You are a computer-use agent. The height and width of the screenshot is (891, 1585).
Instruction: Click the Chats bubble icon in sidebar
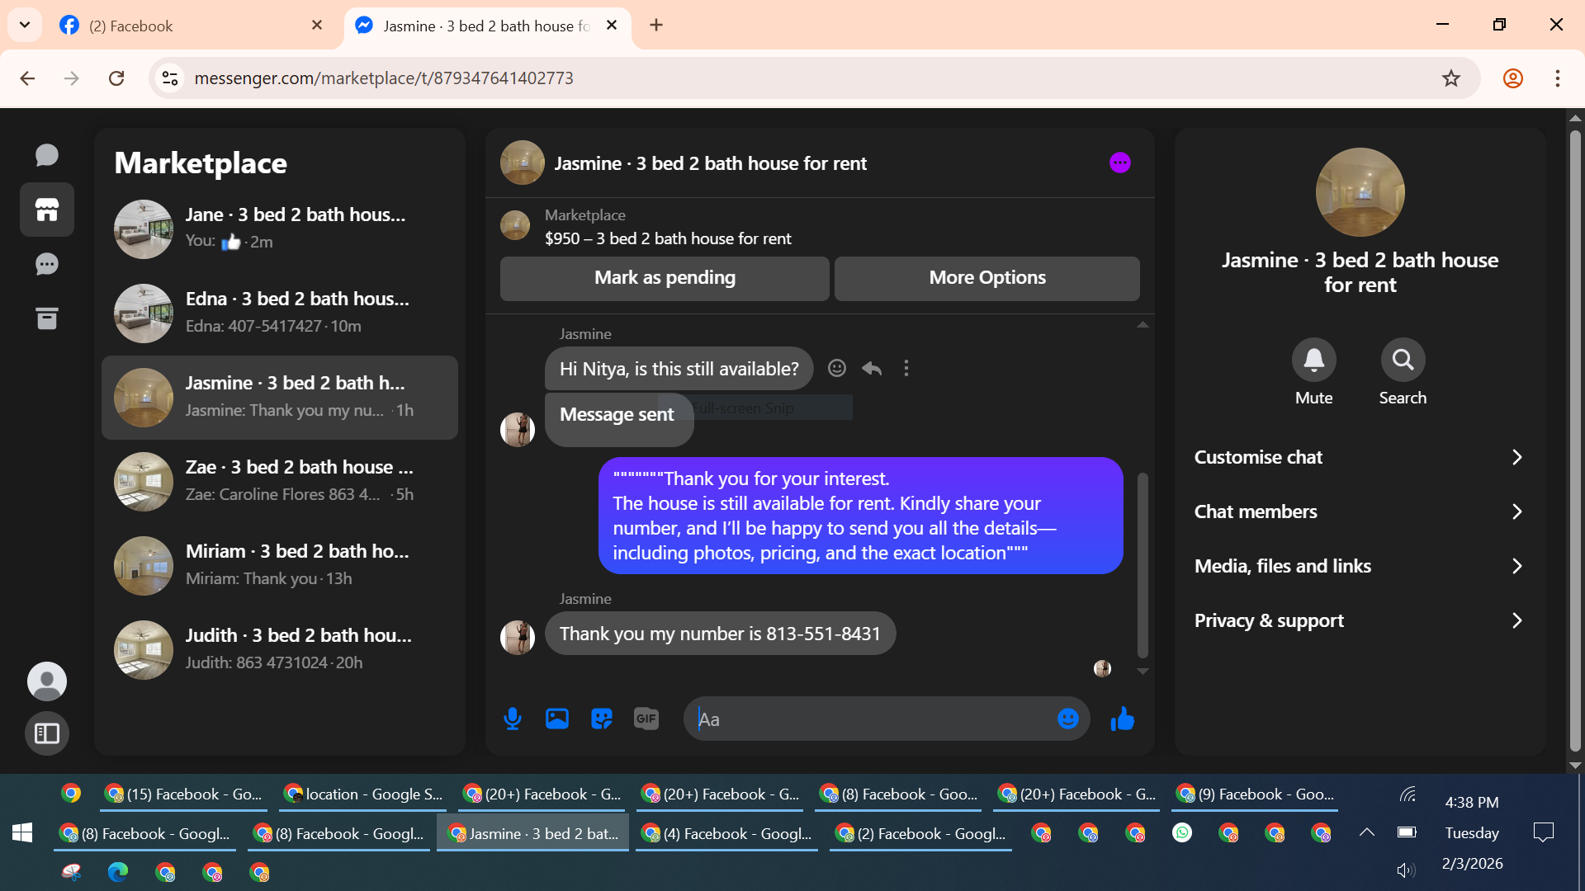(x=47, y=155)
